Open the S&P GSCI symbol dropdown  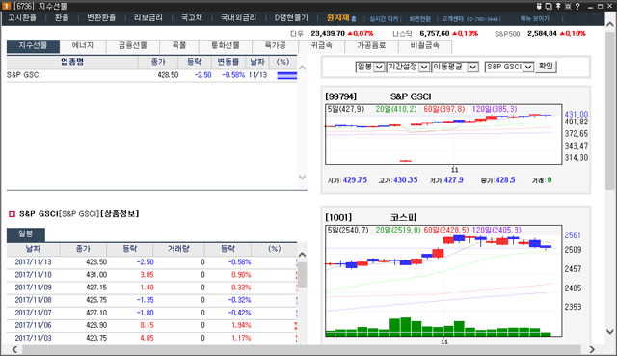click(509, 67)
